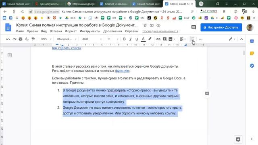Follow the 'функциях' hyperlink
The width and height of the screenshot is (258, 145).
point(122,71)
